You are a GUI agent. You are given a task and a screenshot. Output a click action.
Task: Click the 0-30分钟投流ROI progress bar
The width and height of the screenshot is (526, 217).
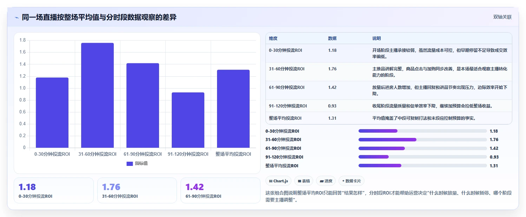(422, 131)
